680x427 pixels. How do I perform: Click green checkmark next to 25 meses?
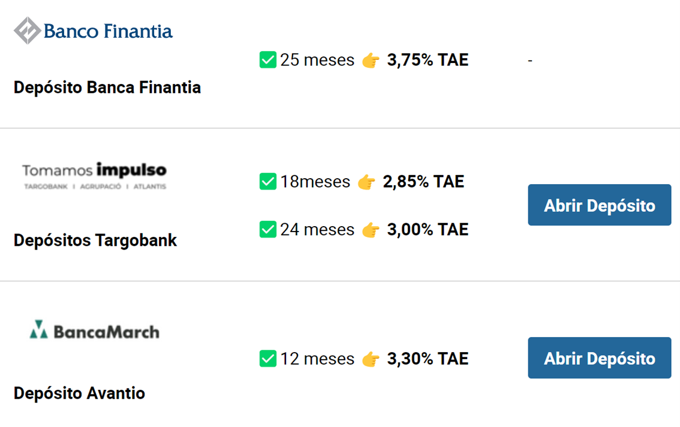tap(267, 60)
